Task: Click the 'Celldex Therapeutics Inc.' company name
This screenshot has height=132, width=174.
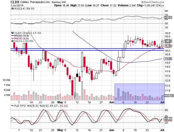Action: [x=35, y=2]
